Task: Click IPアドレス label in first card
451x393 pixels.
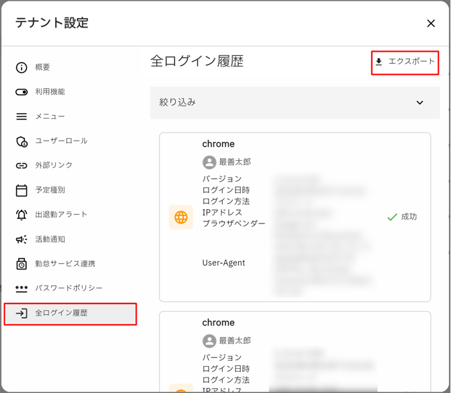Action: [x=222, y=213]
